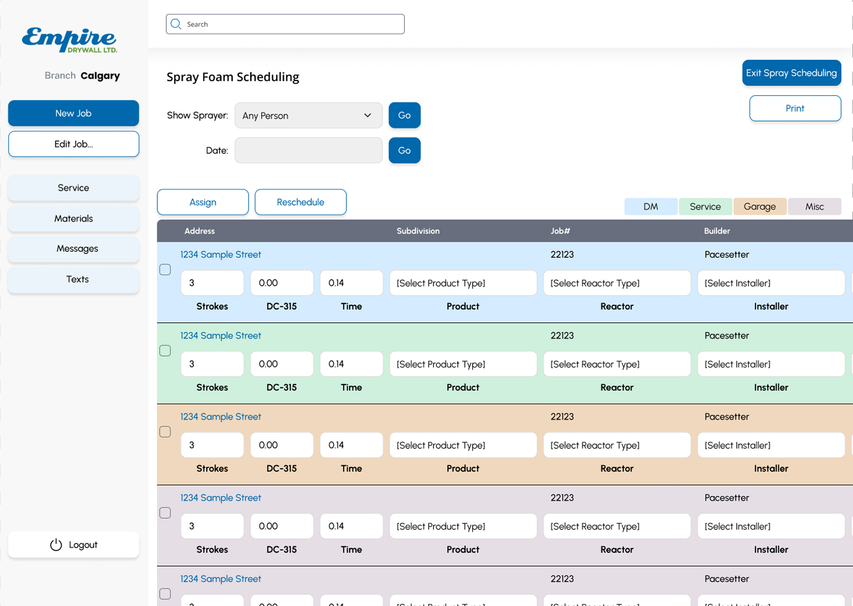Open Select Product Type in the first row
Screen dimensions: 853x606
[463, 283]
